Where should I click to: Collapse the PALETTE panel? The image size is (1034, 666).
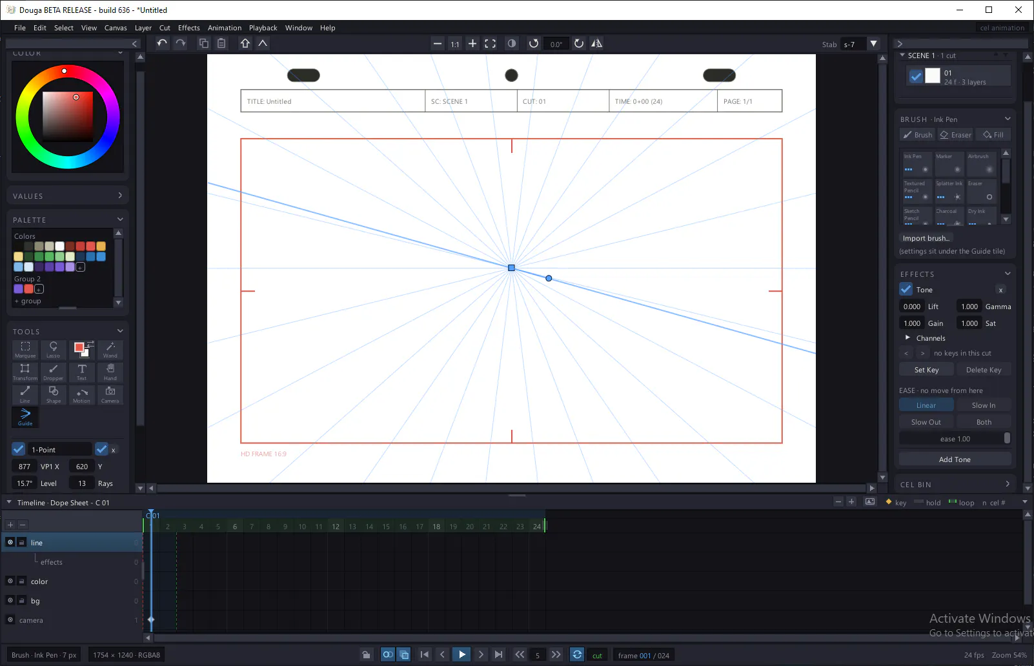pos(120,219)
